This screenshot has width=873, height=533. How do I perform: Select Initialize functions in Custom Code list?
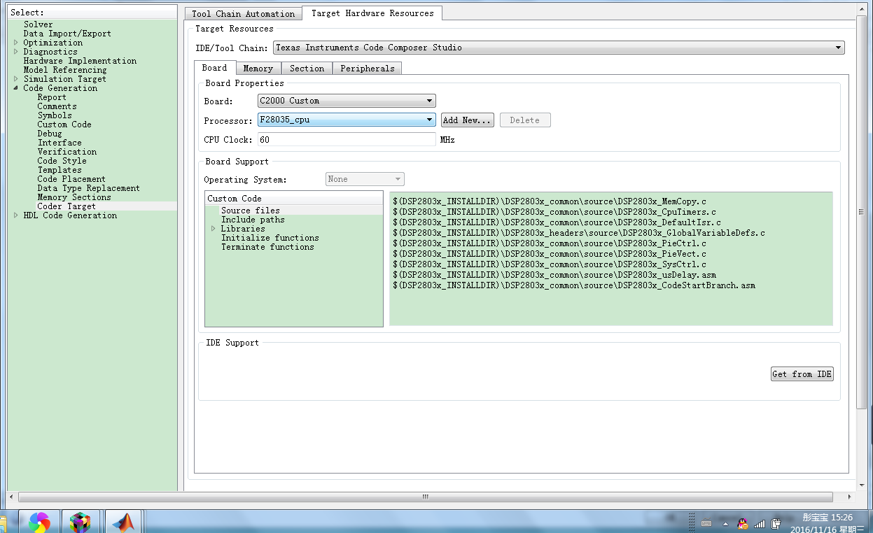pyautogui.click(x=270, y=238)
